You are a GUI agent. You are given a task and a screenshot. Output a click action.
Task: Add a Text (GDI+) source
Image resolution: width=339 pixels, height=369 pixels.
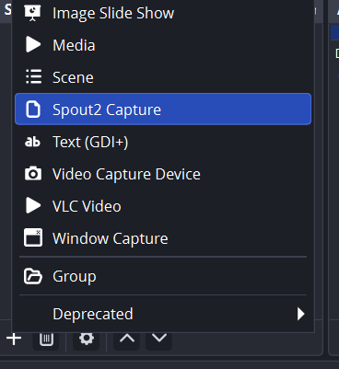163,142
